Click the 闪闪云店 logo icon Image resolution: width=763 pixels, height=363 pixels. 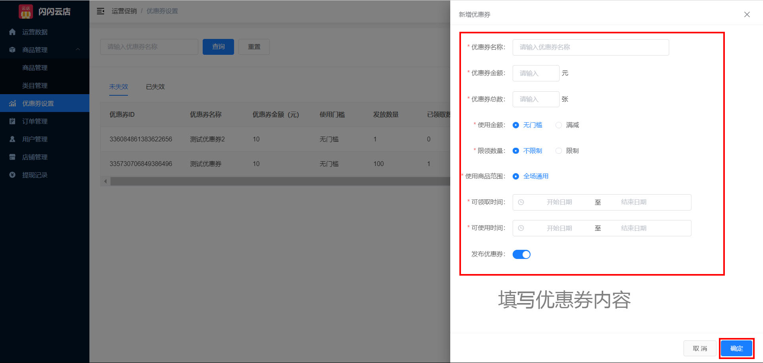point(26,12)
